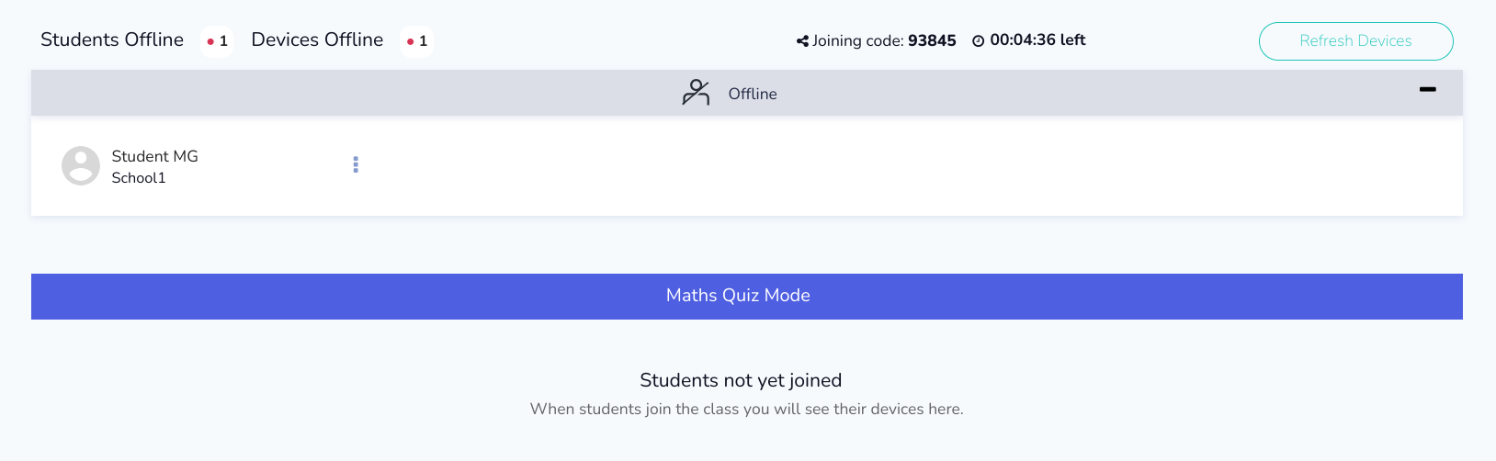The image size is (1496, 461).
Task: Click the Students not yet joined heading
Action: point(741,380)
